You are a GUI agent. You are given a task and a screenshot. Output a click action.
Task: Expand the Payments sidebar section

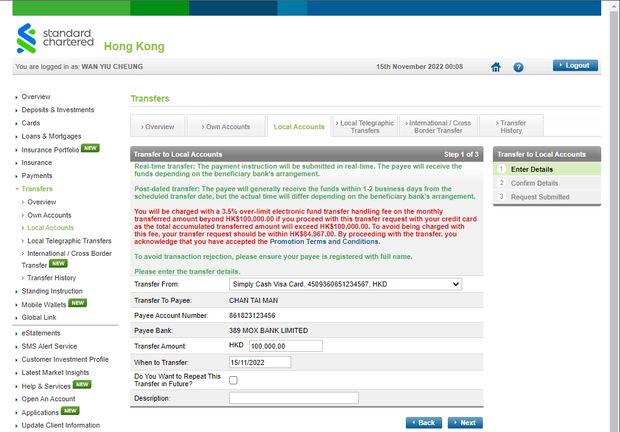click(37, 176)
